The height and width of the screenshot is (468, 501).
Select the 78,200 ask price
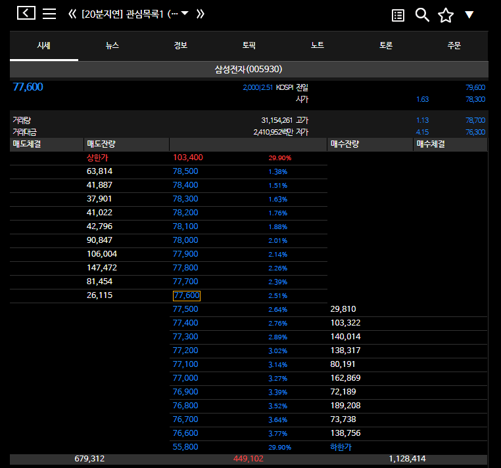click(x=185, y=213)
